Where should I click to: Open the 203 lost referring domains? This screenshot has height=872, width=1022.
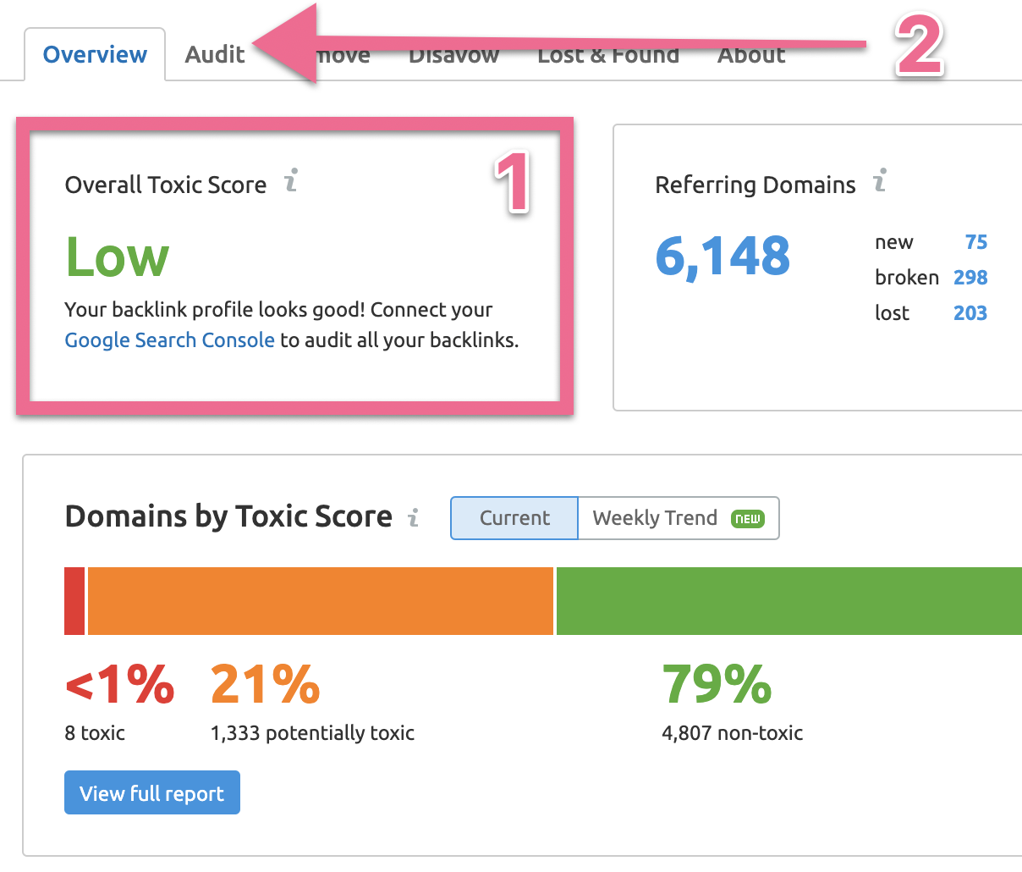tap(970, 313)
